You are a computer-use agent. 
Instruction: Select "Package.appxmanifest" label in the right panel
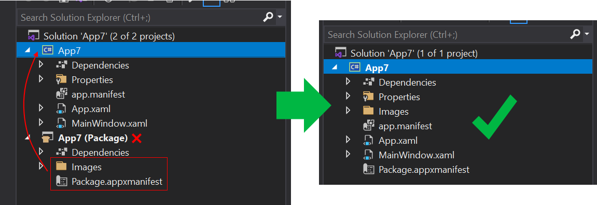tap(424, 170)
